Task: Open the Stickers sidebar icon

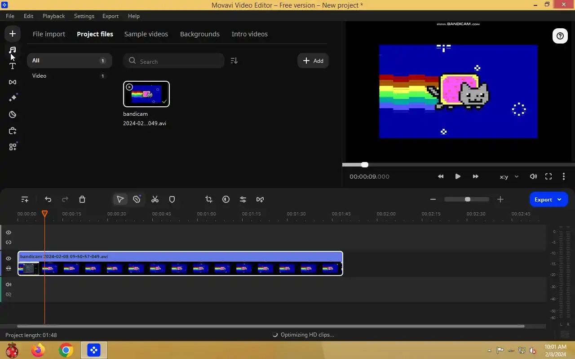Action: pos(13,114)
